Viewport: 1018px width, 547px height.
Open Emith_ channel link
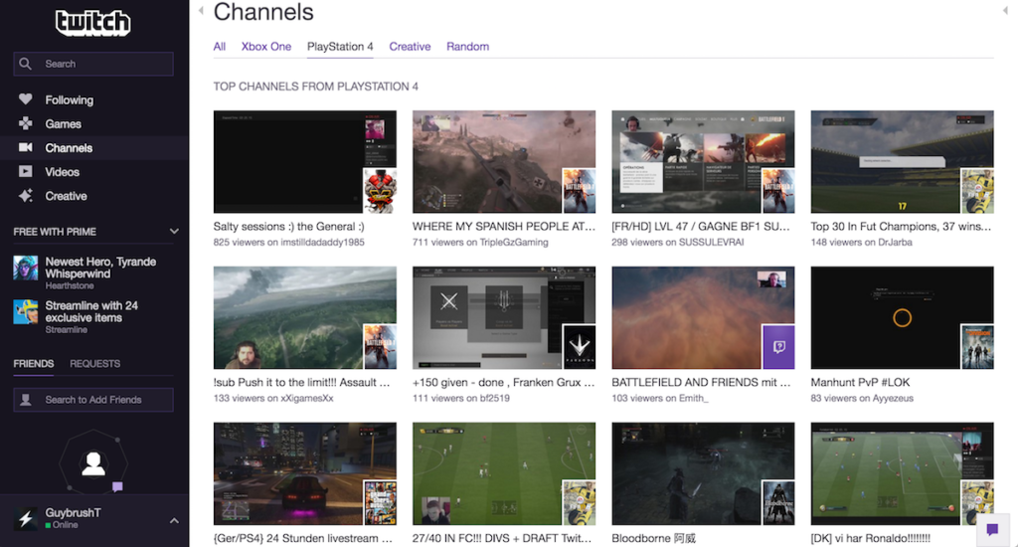(693, 398)
